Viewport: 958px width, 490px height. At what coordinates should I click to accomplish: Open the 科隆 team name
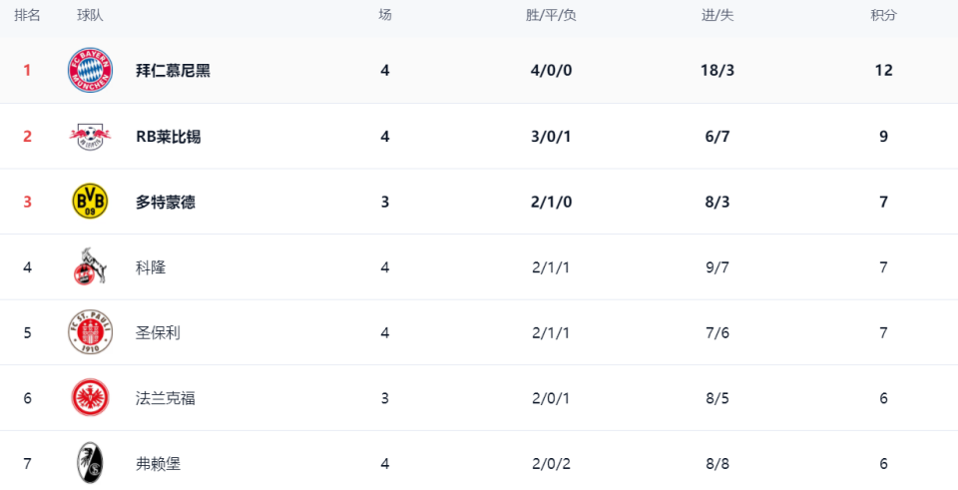coord(151,267)
